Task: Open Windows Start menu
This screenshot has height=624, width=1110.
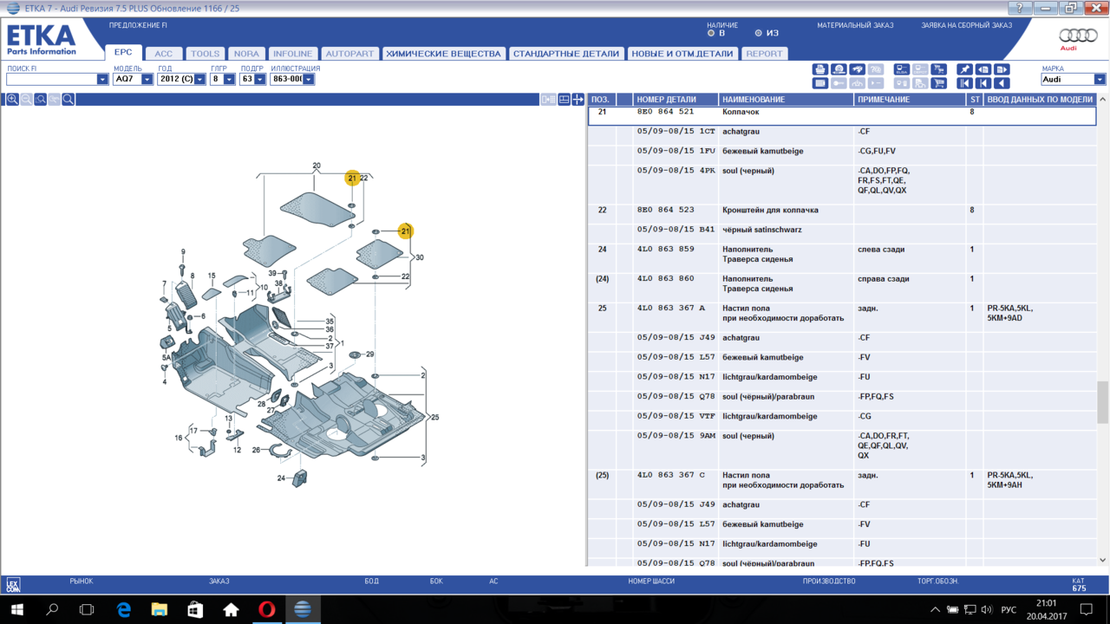Action: click(16, 609)
